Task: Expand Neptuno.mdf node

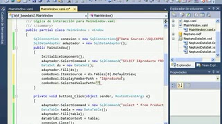Action: (173, 34)
